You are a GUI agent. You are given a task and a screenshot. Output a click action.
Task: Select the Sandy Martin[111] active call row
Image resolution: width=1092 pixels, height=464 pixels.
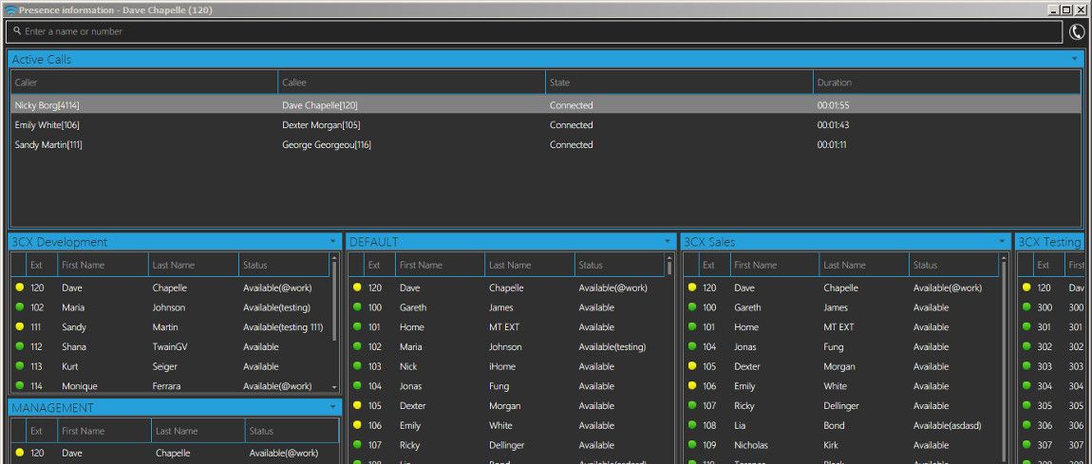[545, 144]
